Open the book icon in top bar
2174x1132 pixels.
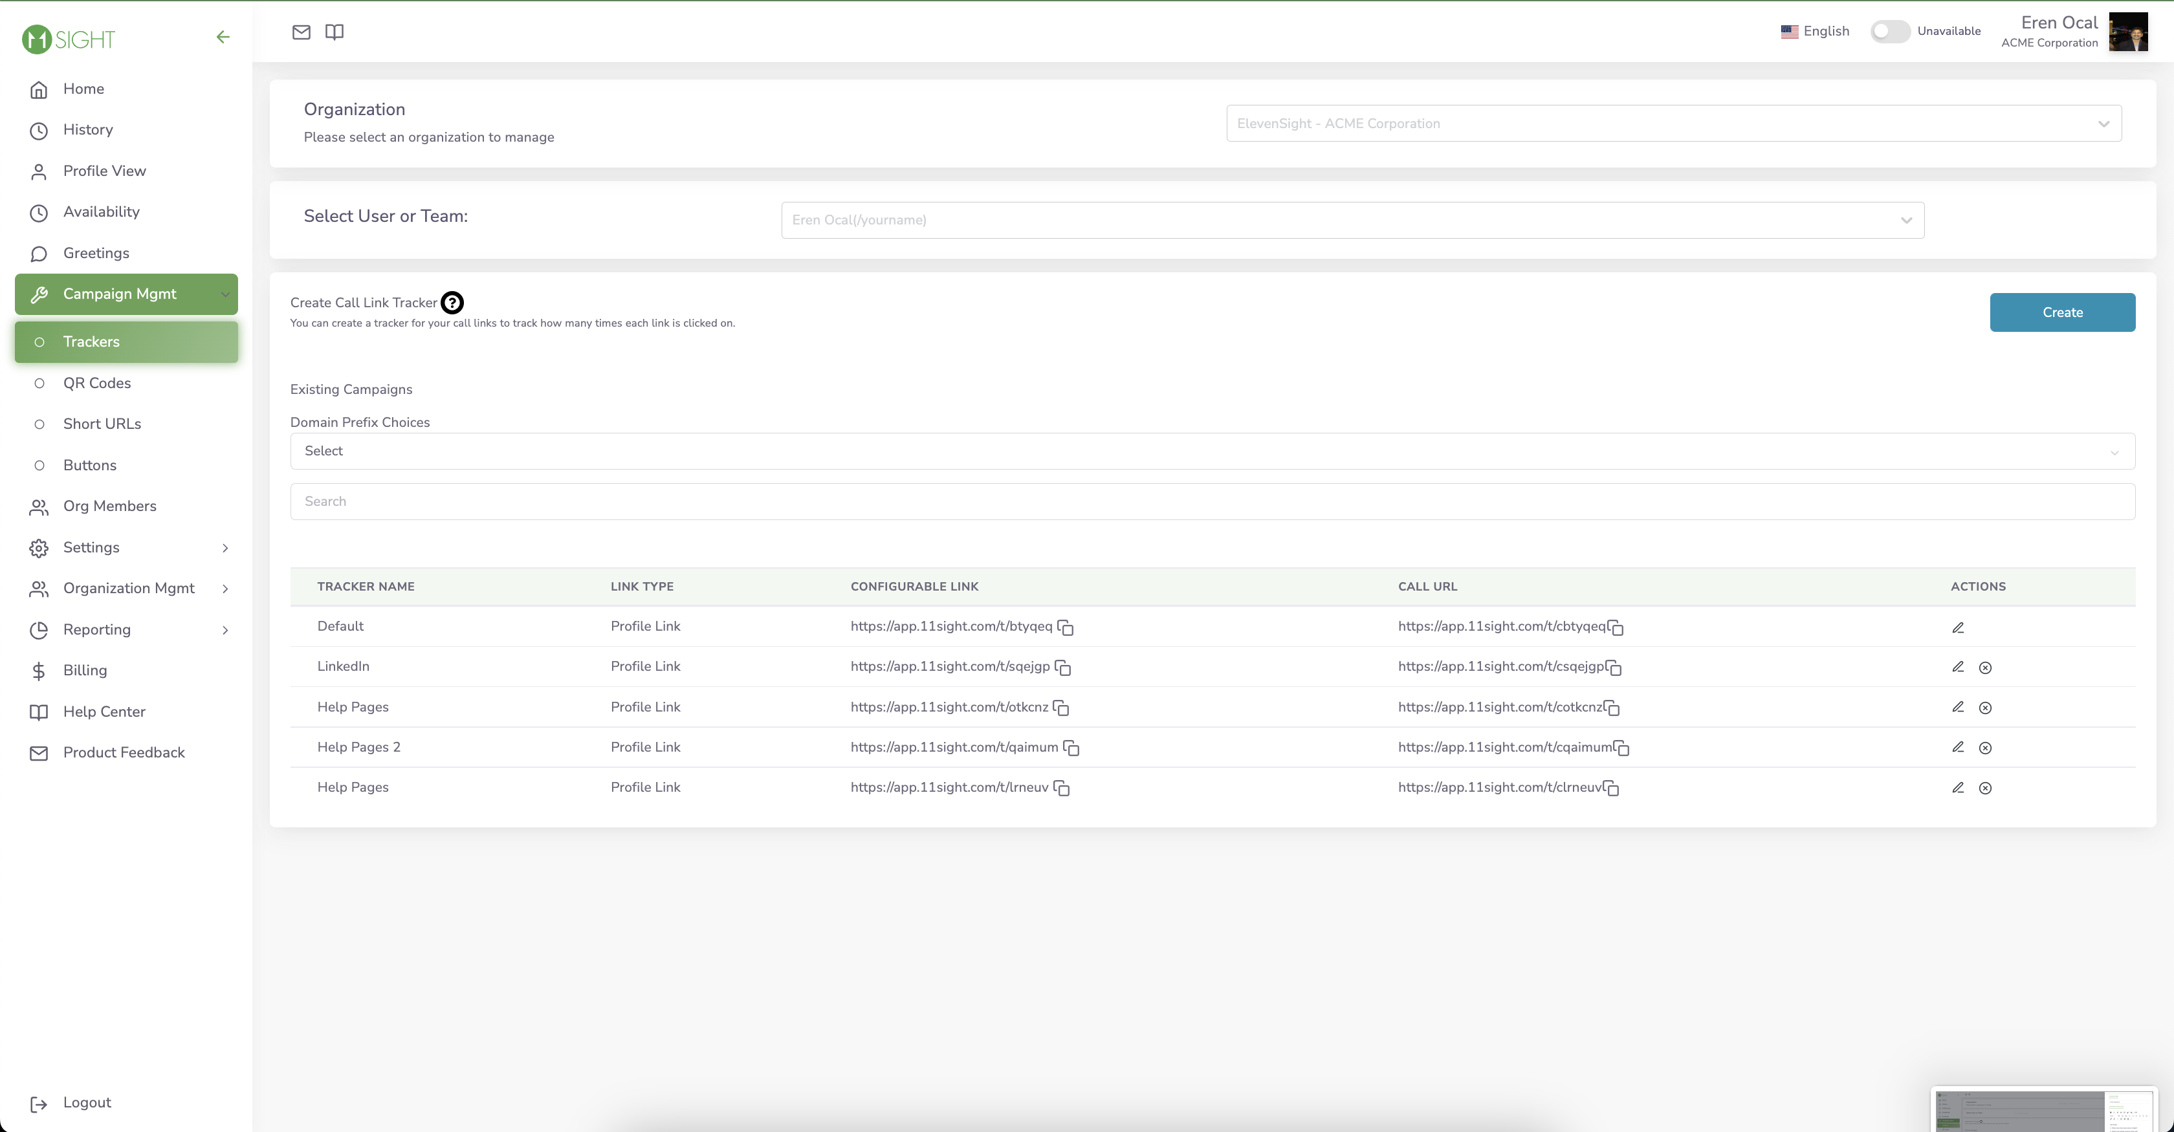point(335,32)
